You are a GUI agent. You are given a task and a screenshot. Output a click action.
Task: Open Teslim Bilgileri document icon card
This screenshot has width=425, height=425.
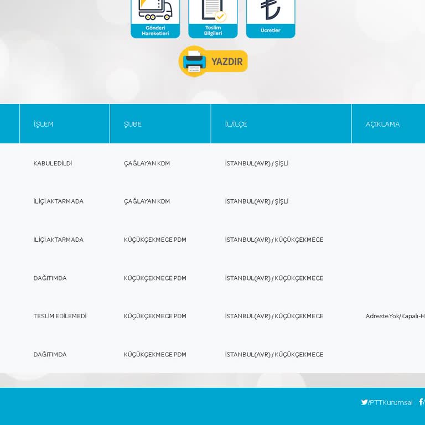tap(213, 19)
